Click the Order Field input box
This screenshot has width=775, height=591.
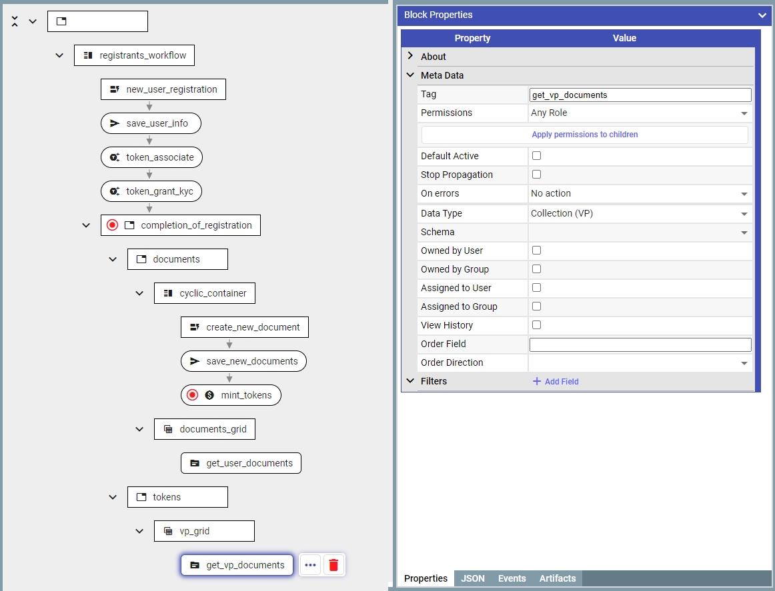(x=640, y=344)
